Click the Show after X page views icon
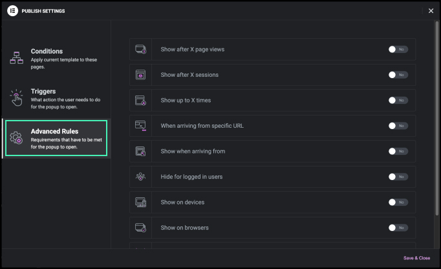 tap(140, 50)
